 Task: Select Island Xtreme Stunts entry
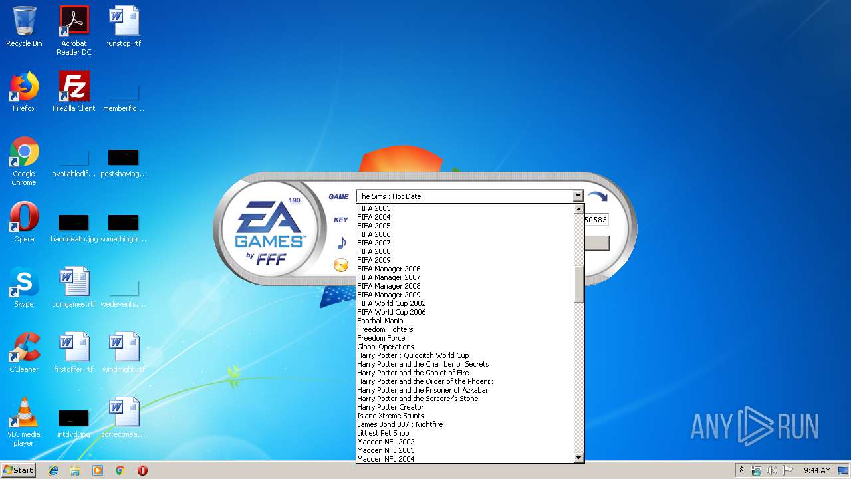[x=464, y=416]
